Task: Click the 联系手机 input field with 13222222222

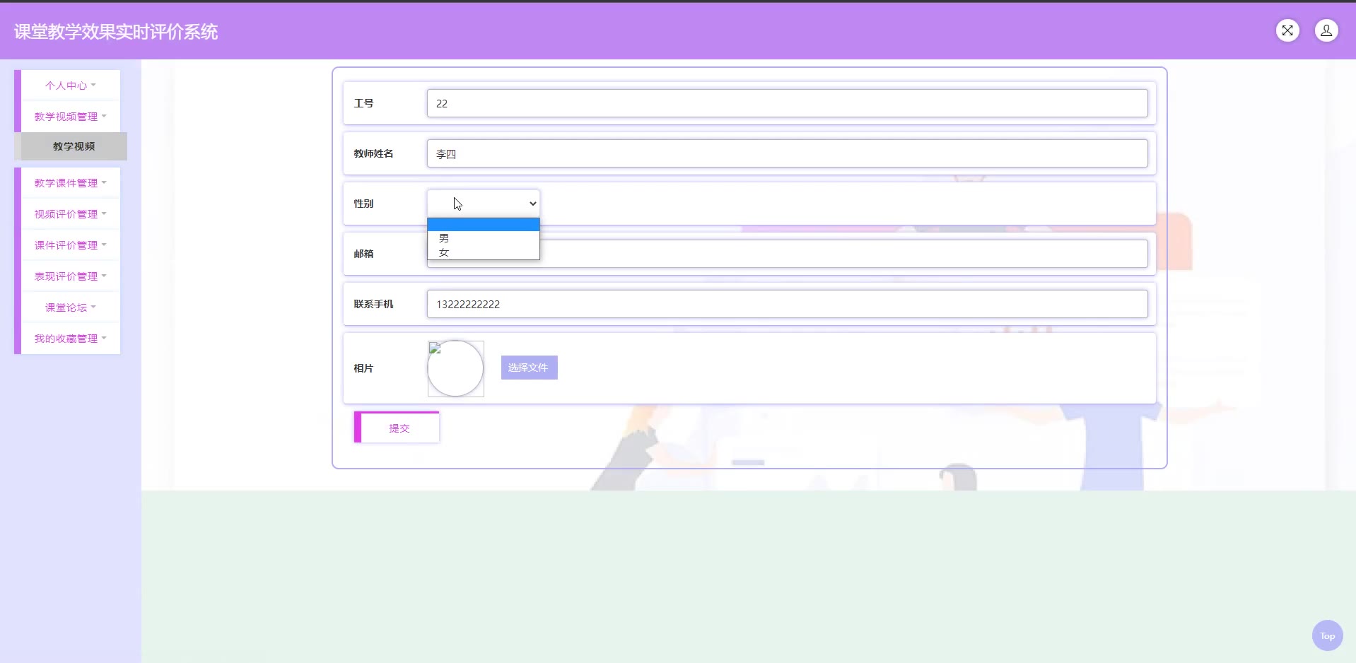Action: (787, 304)
